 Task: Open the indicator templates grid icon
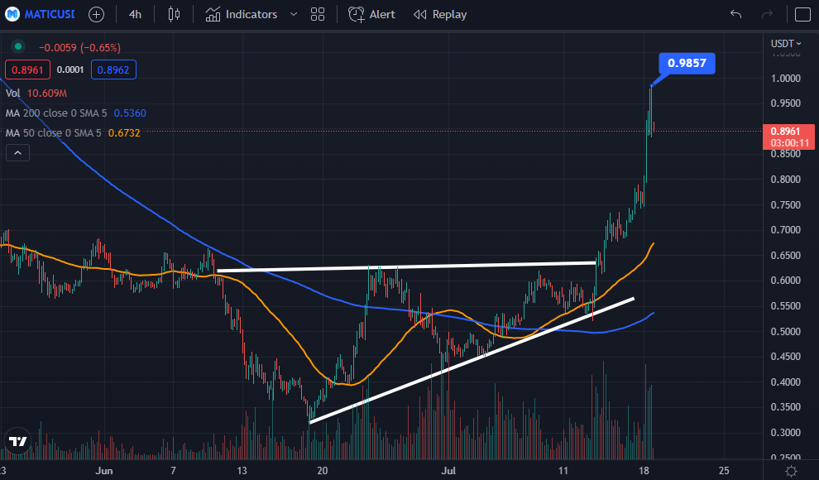[318, 15]
